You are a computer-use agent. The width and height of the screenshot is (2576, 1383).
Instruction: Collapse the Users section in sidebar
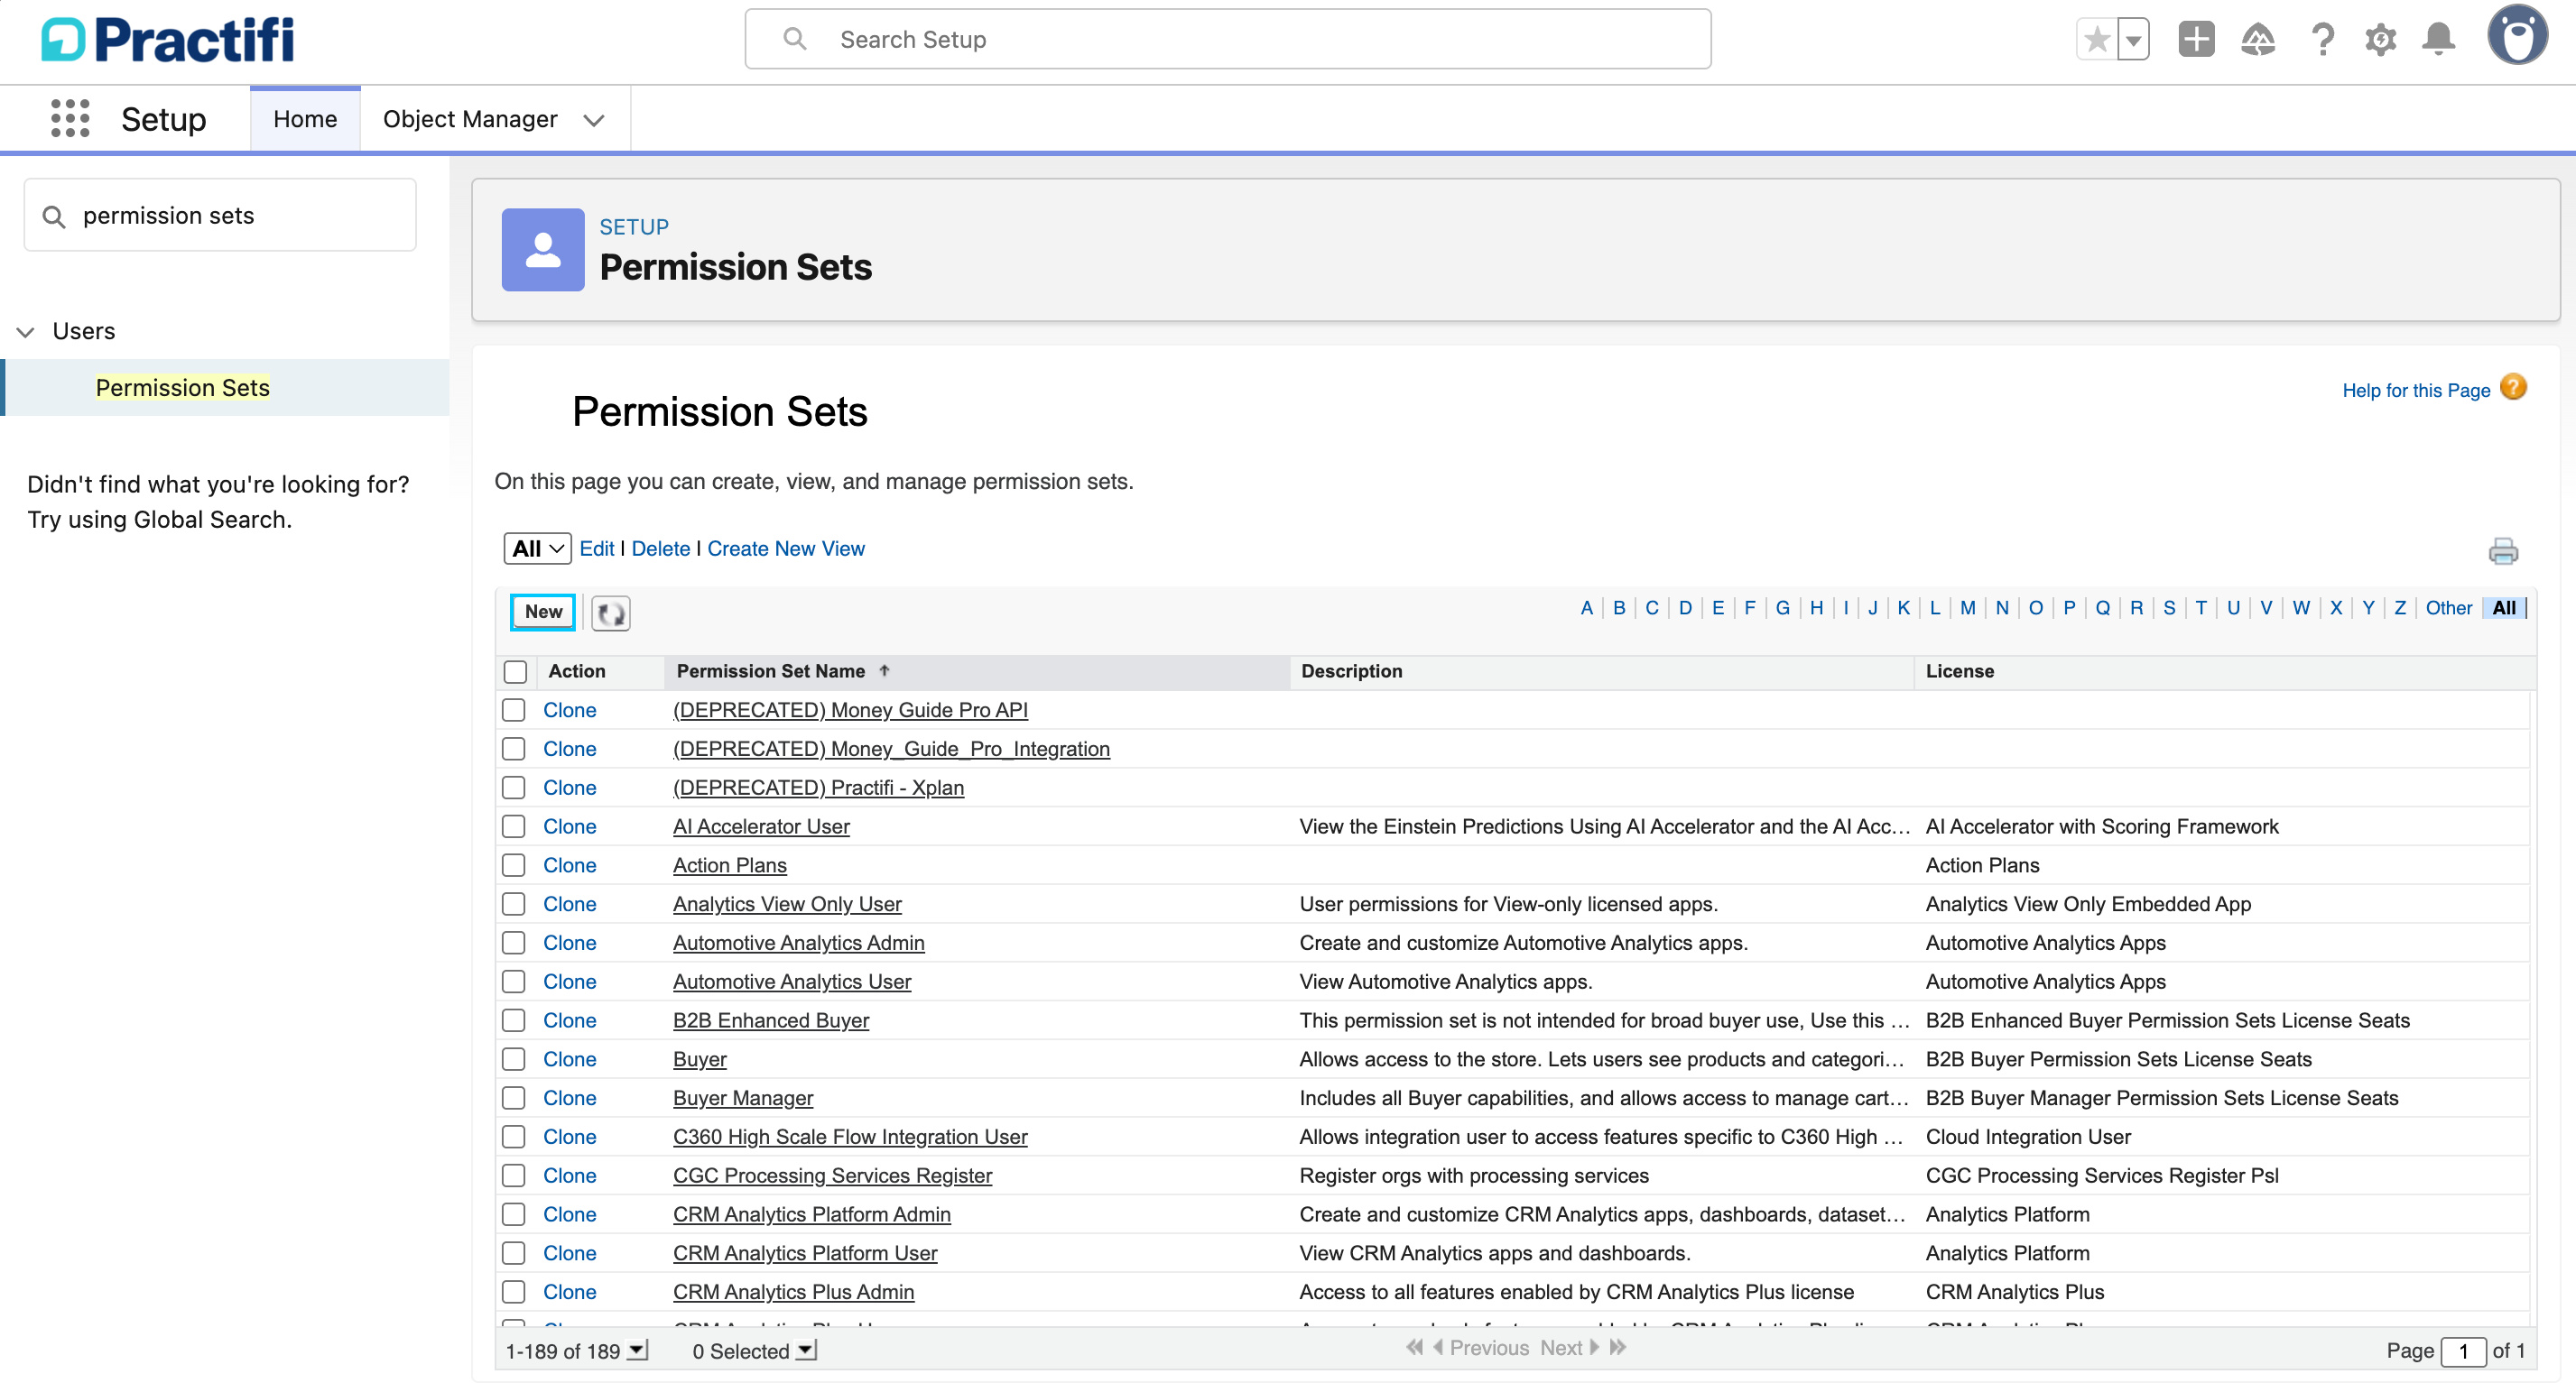click(x=26, y=332)
